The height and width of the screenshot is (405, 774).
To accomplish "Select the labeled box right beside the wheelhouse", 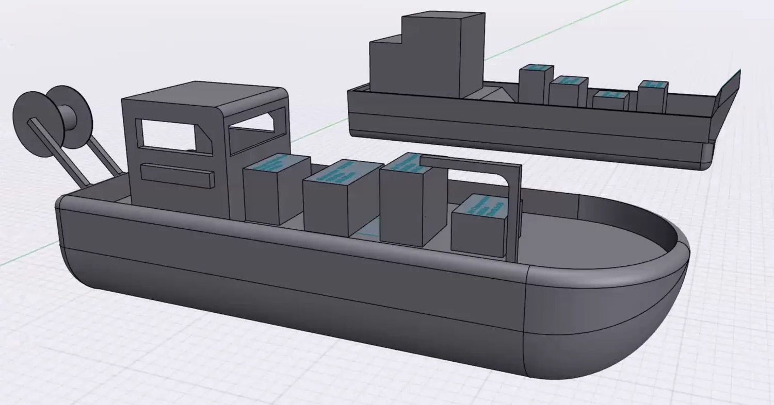I will tap(276, 188).
